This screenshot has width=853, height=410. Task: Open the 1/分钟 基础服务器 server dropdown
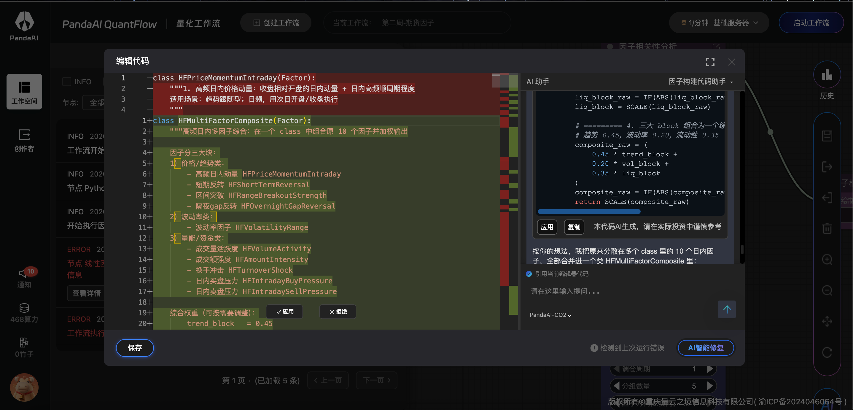[719, 23]
